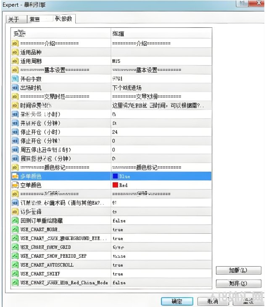The image size is (266, 307).
Task: Click the Blue value text
Action: [125, 176]
